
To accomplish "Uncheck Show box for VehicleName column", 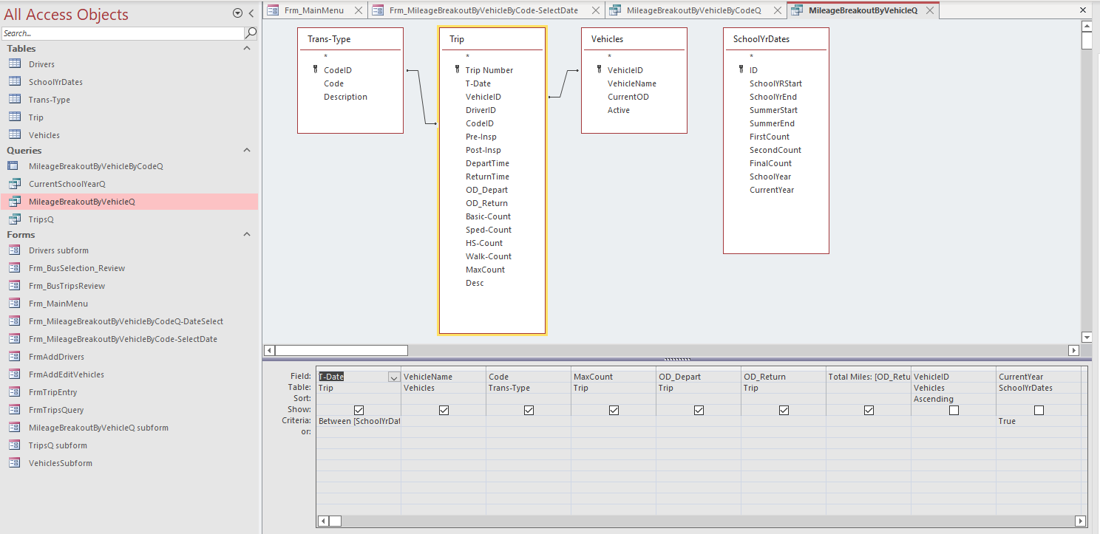I will pyautogui.click(x=444, y=410).
